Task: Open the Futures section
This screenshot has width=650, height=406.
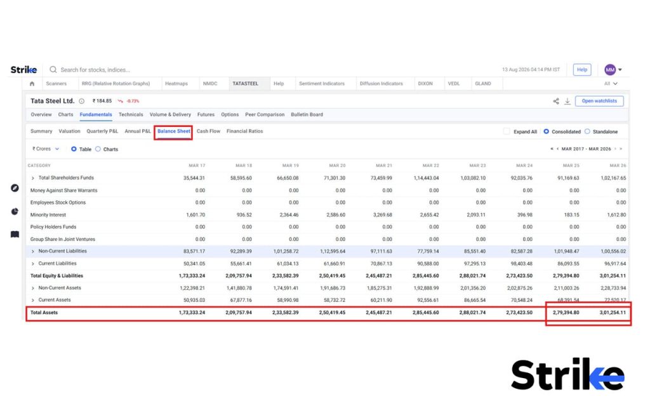Action: (x=206, y=115)
